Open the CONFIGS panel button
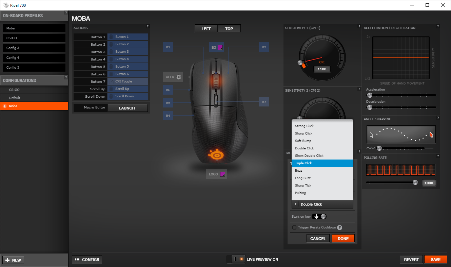This screenshot has width=451, height=267. pyautogui.click(x=87, y=259)
